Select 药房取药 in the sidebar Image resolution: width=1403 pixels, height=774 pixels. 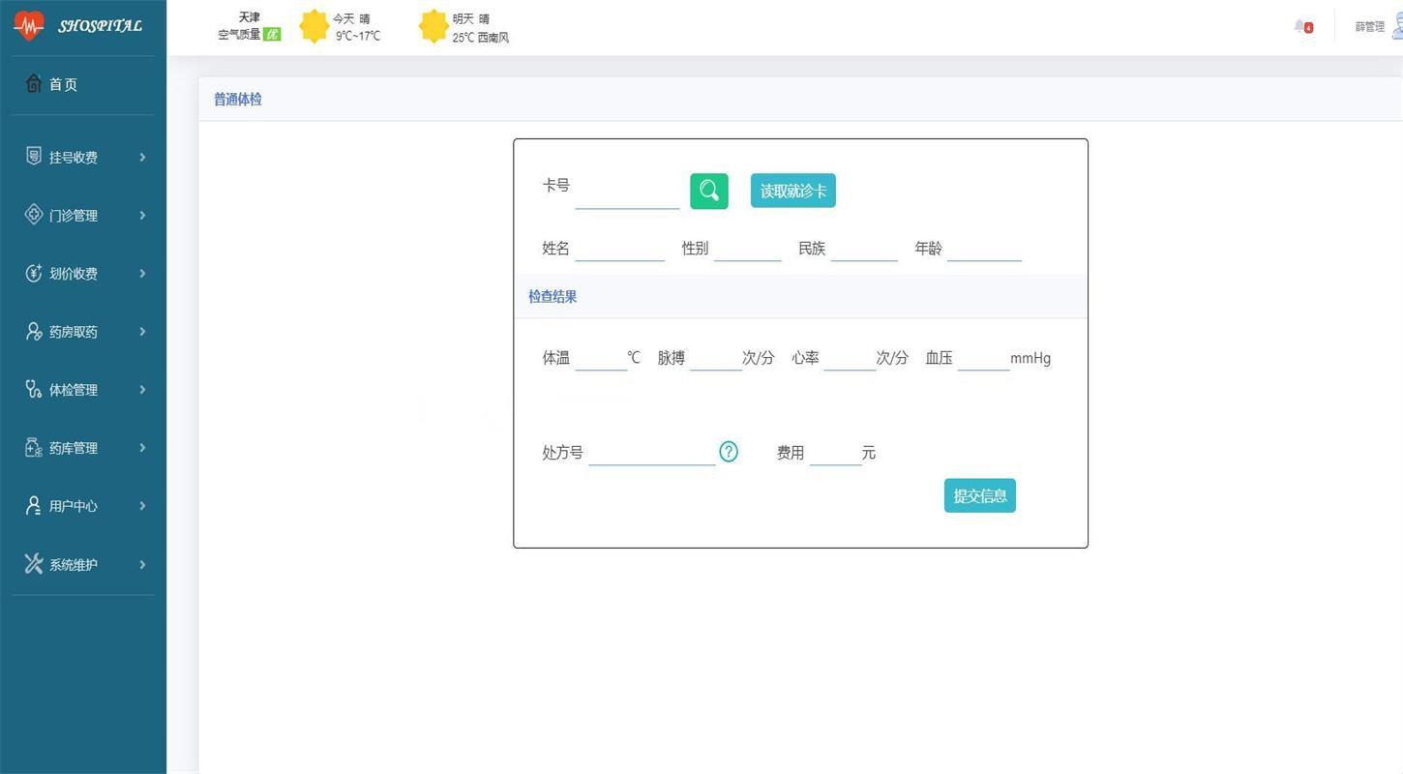tap(74, 332)
